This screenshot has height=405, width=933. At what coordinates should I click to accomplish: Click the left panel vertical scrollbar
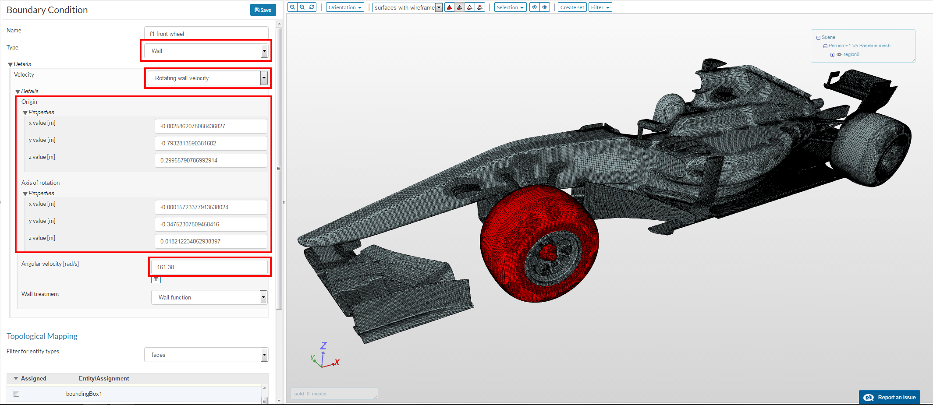[x=279, y=169]
